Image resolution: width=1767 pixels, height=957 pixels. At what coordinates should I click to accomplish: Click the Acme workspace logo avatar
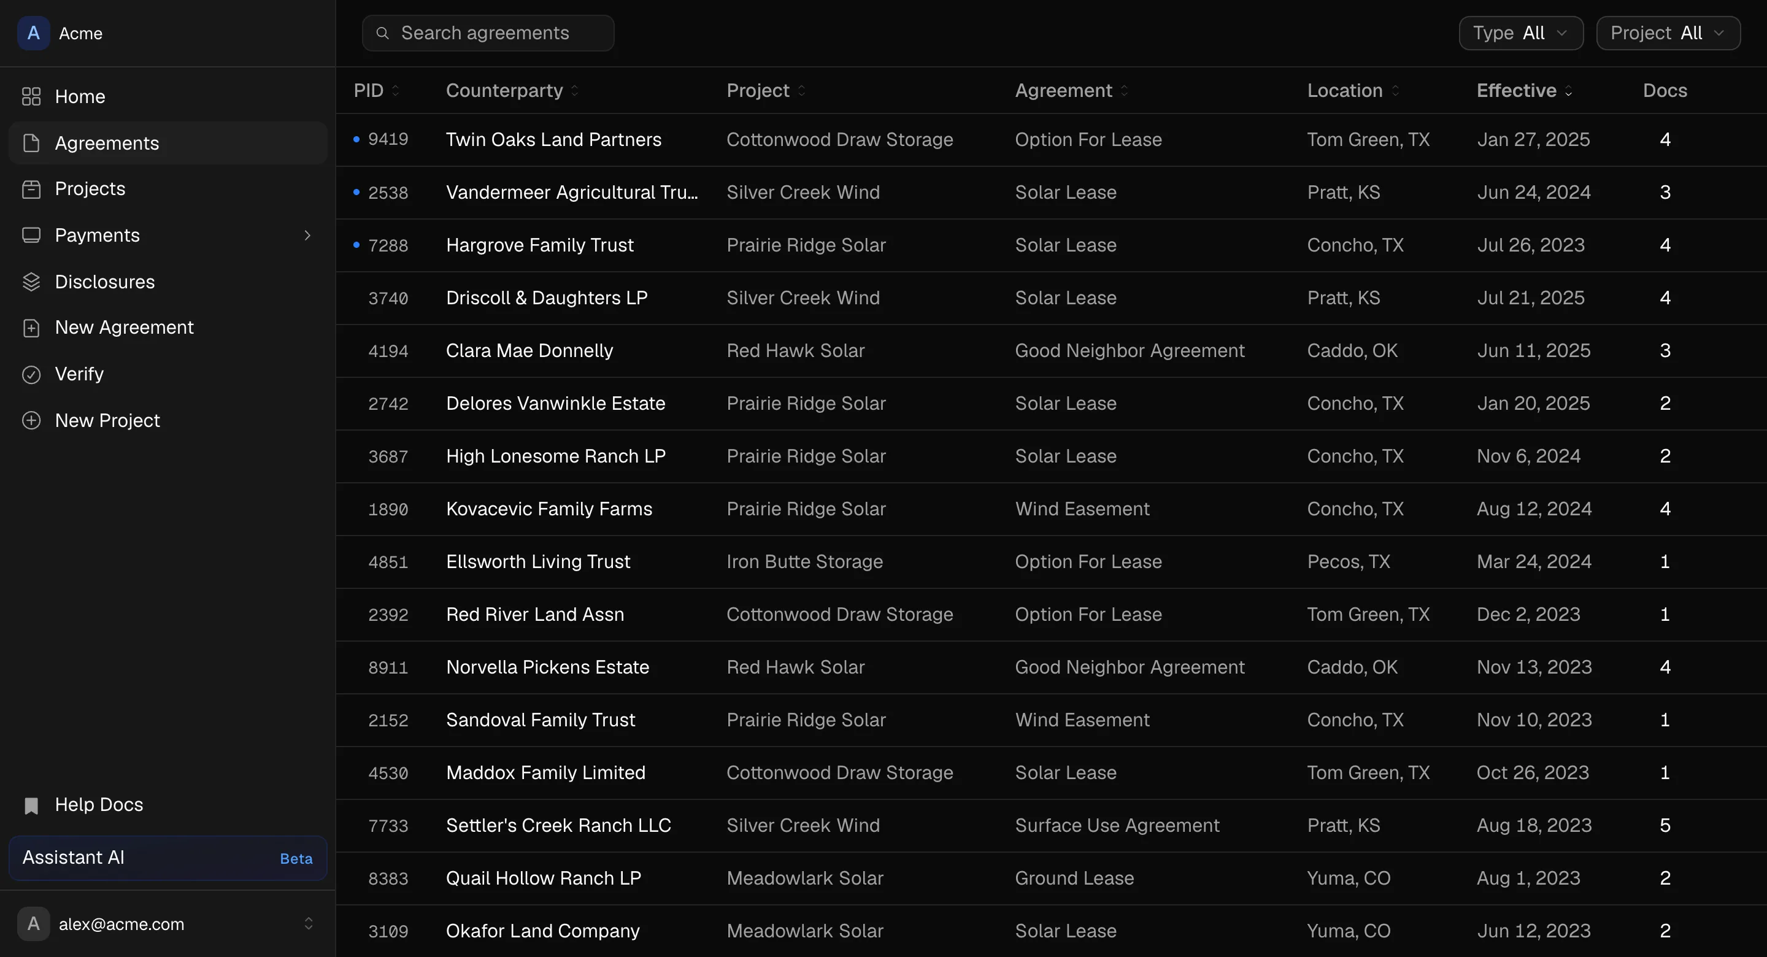pyautogui.click(x=34, y=33)
